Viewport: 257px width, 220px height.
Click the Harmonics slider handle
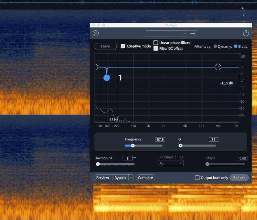(98, 164)
